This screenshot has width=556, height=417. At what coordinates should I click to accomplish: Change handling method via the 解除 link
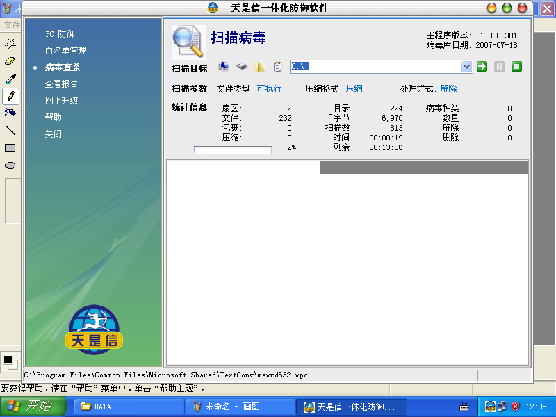point(448,89)
